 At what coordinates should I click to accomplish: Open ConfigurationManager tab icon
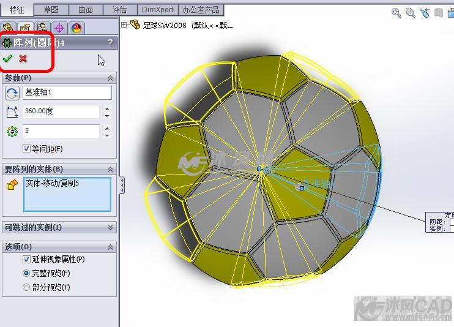click(43, 28)
